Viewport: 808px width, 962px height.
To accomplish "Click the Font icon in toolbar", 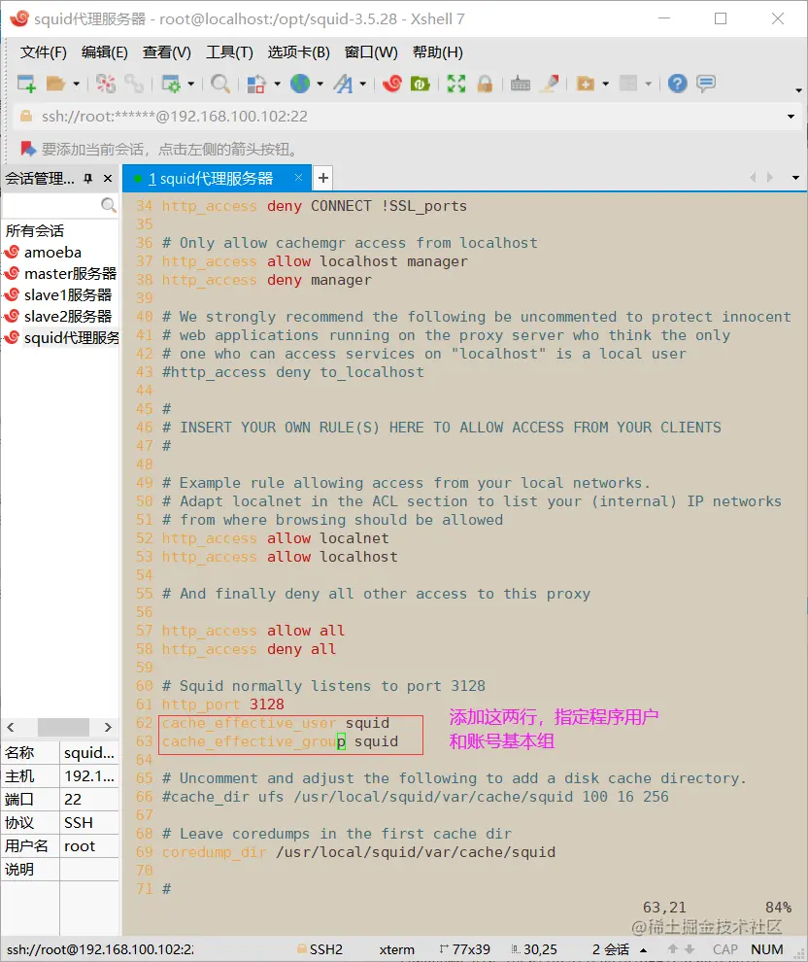I will click(343, 84).
